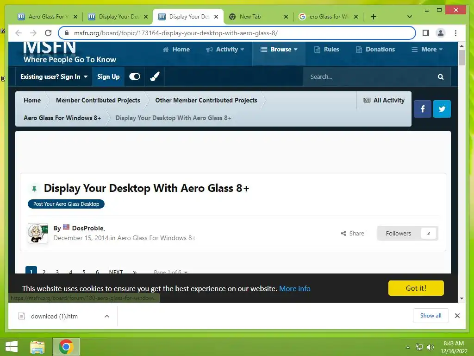Expand the Browse nav dropdown
474x356 pixels.
[x=279, y=49]
